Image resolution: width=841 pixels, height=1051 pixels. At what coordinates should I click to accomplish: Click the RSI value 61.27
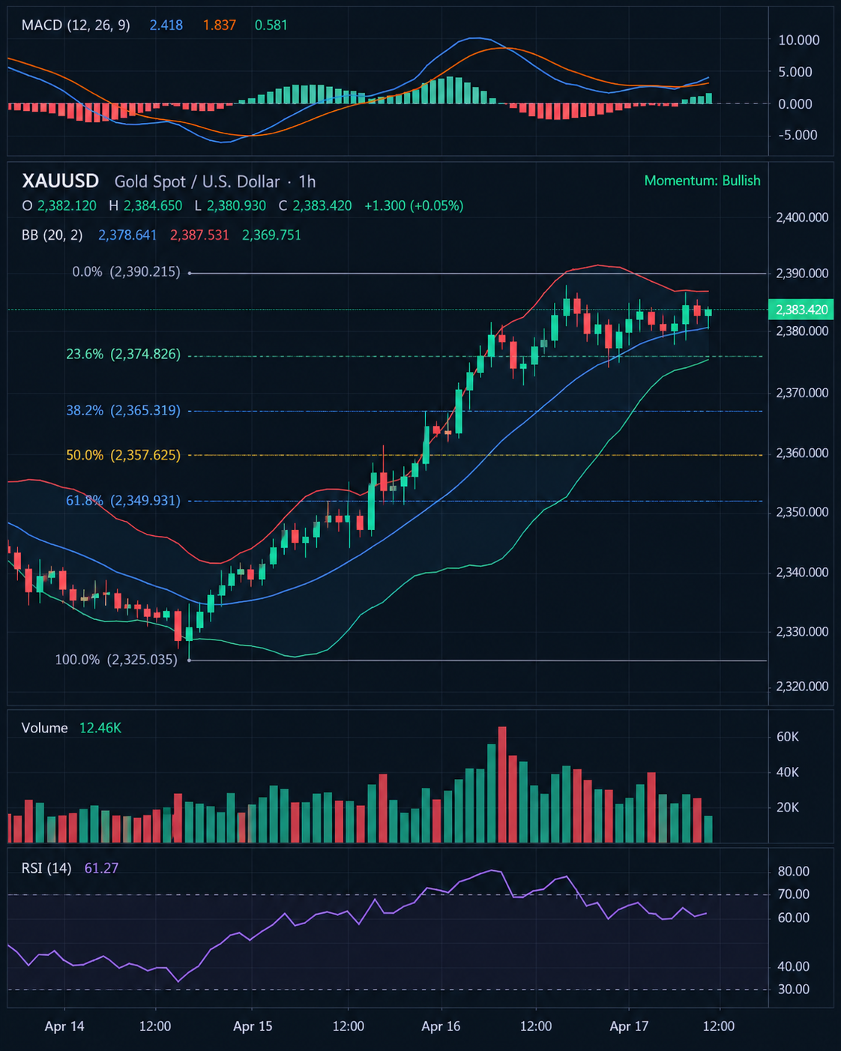(x=101, y=868)
